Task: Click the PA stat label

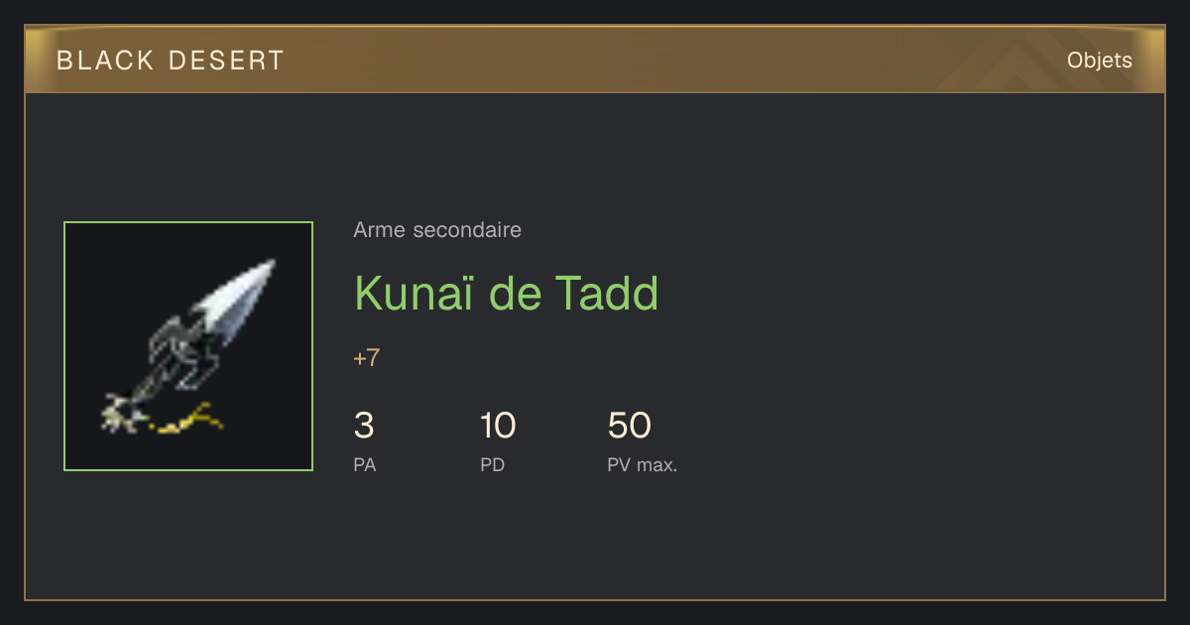Action: (x=365, y=464)
